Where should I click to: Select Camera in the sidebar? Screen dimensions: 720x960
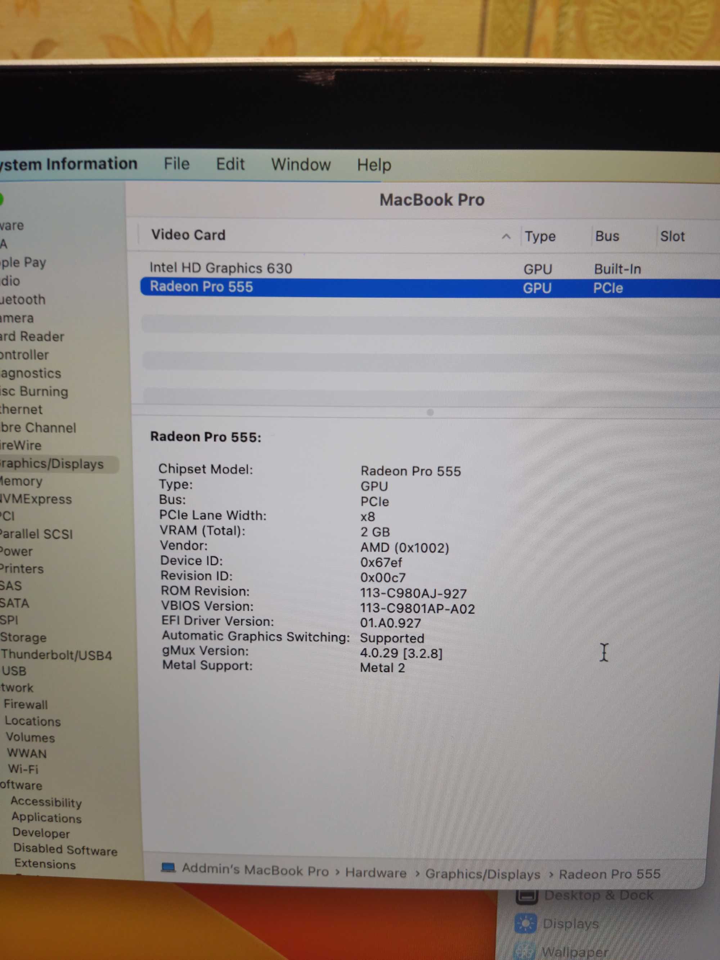pyautogui.click(x=17, y=318)
